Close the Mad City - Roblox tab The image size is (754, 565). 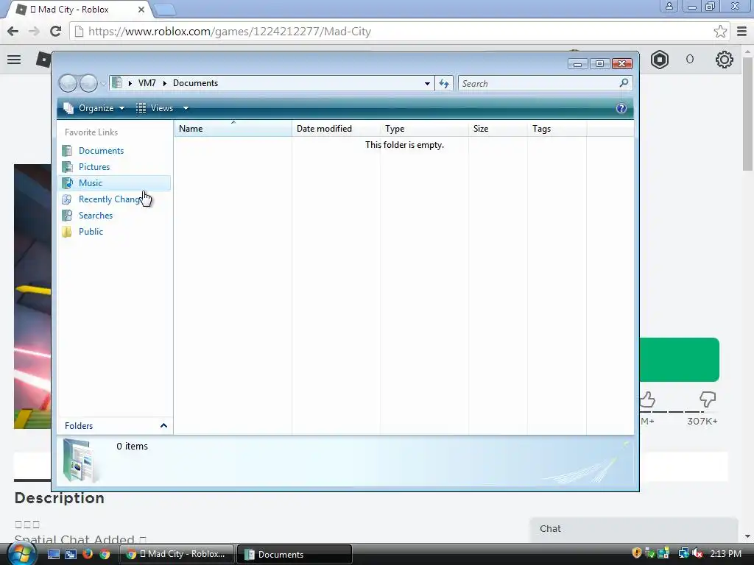click(x=141, y=9)
